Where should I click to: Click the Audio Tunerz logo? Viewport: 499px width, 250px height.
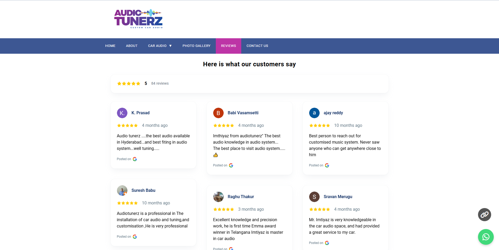(x=138, y=19)
